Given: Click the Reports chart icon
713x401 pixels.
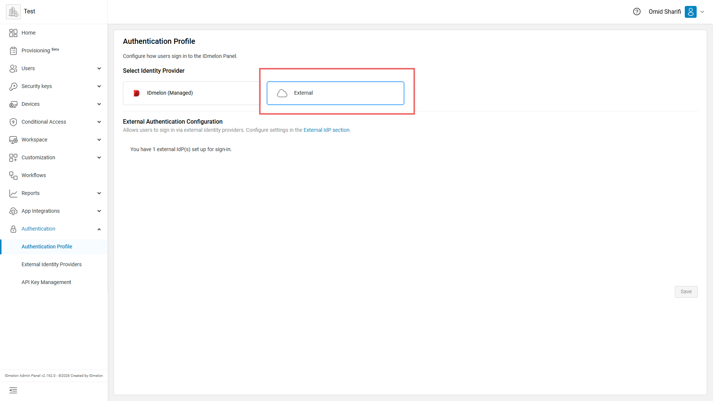Looking at the screenshot, I should click(x=13, y=193).
